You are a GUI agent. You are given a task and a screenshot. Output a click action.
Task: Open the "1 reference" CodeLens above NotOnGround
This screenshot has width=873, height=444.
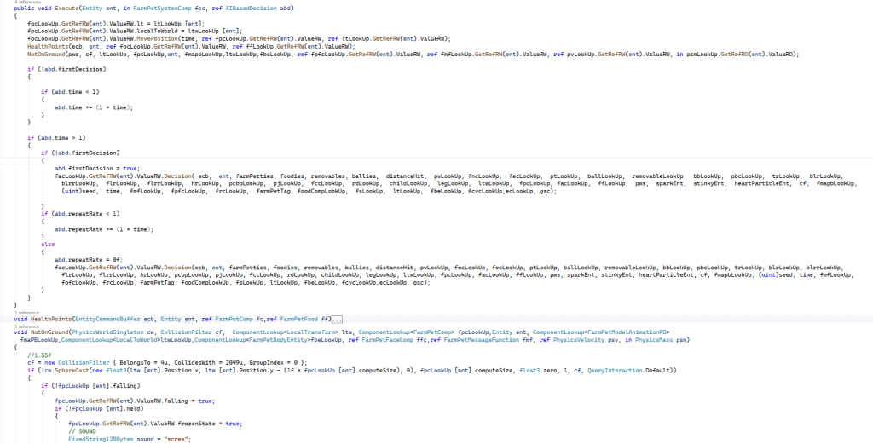pos(26,325)
